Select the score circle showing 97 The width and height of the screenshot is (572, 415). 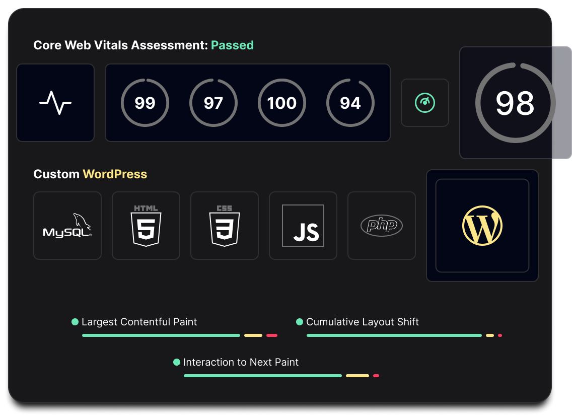213,103
